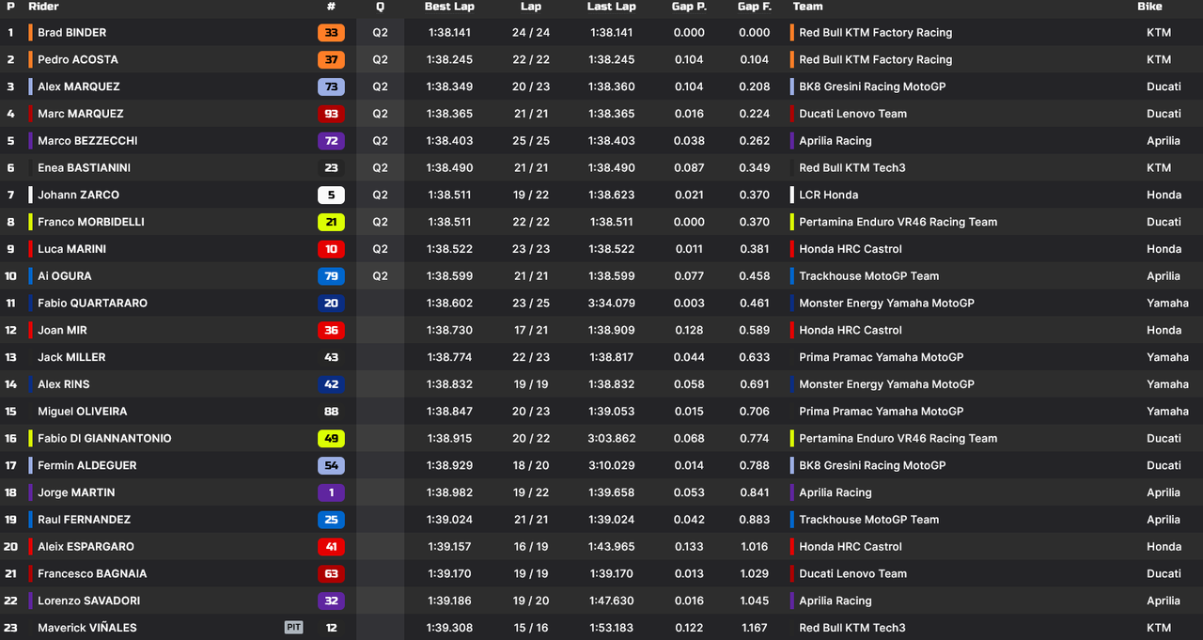The width and height of the screenshot is (1203, 640).
Task: Click Francesco BAGNAIA's number 63 badge
Action: [331, 574]
